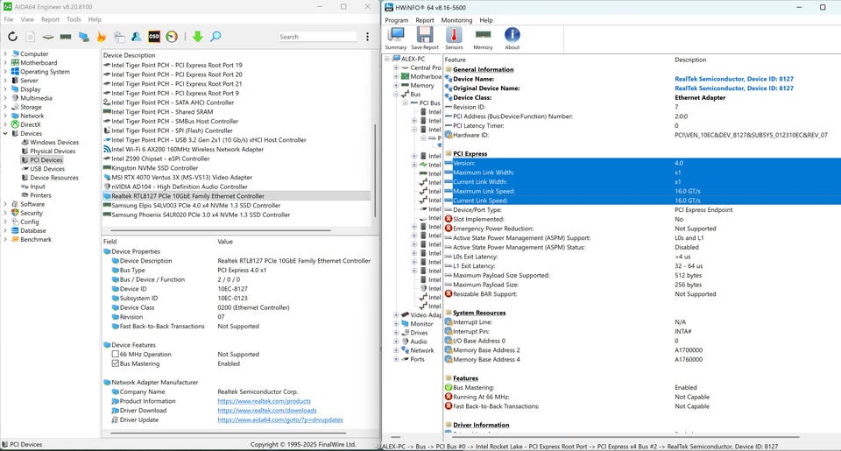Image resolution: width=841 pixels, height=451 pixels.
Task: Click the Save Report floppy icon
Action: click(425, 36)
